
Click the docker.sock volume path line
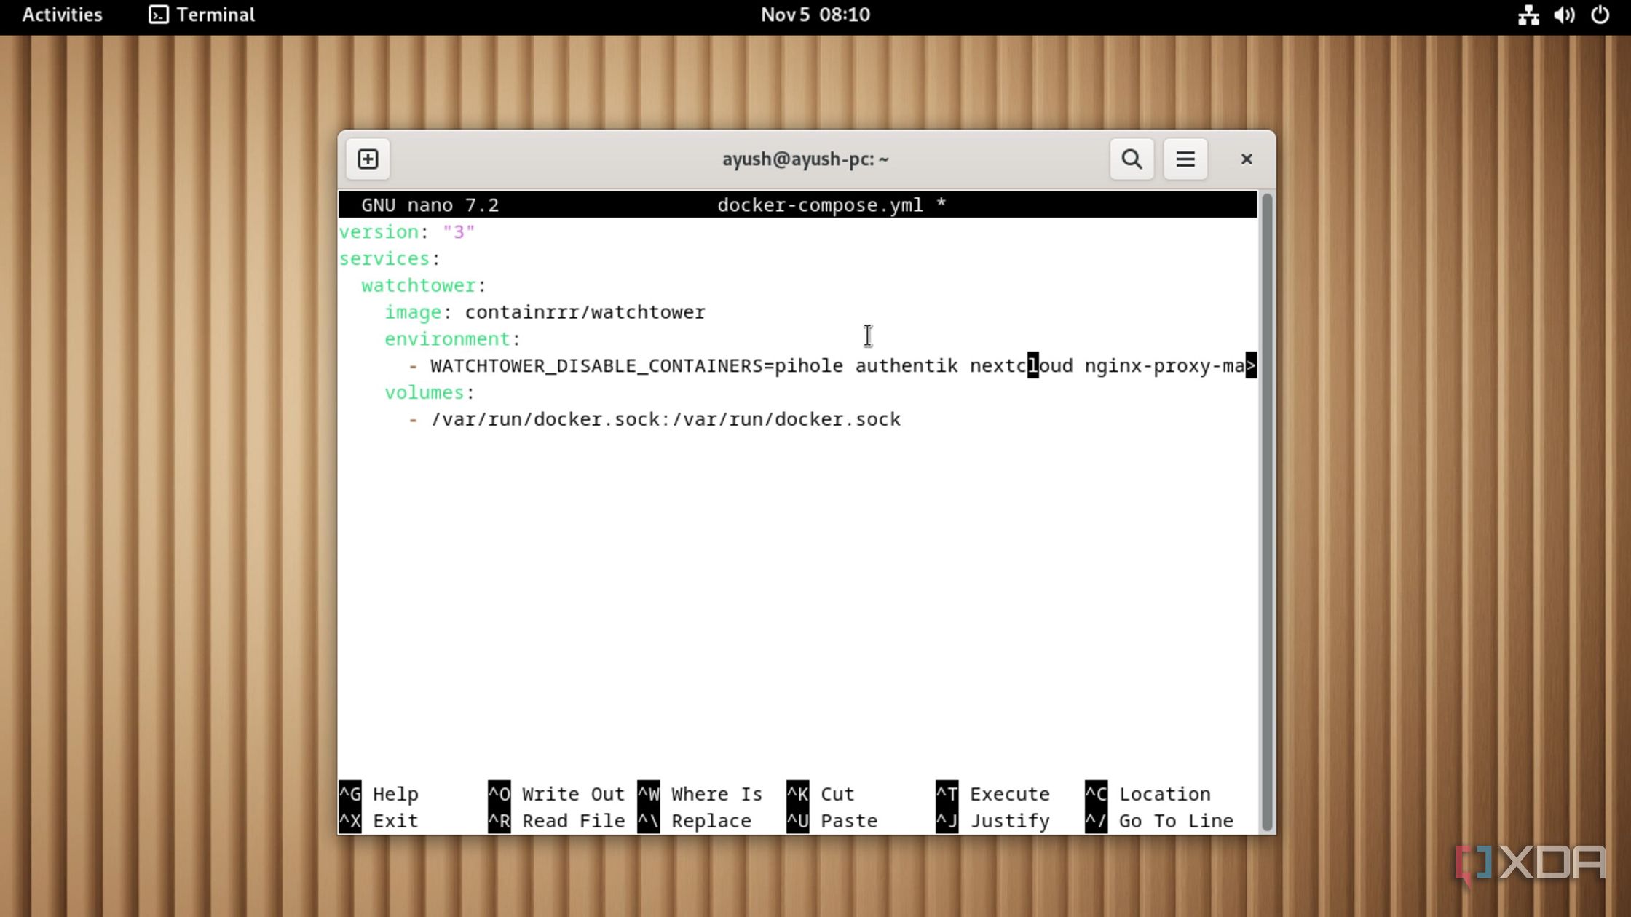click(x=666, y=419)
